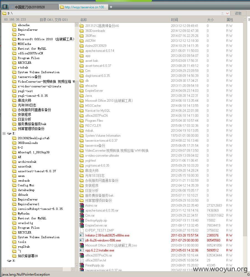Open 预算管理项目备份 folder icon in file list
The height and width of the screenshot is (277, 250).
[81, 200]
